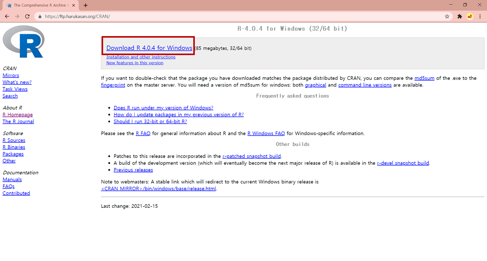Go forward with the browser arrow
This screenshot has height=261, width=487.
(17, 16)
